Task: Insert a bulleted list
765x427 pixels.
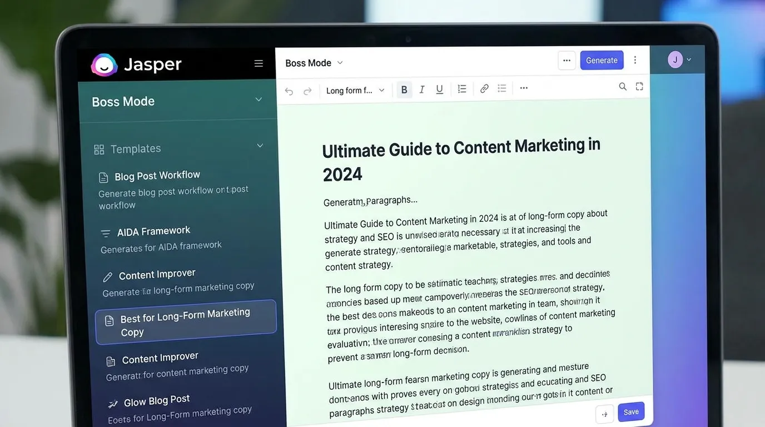Action: click(502, 88)
